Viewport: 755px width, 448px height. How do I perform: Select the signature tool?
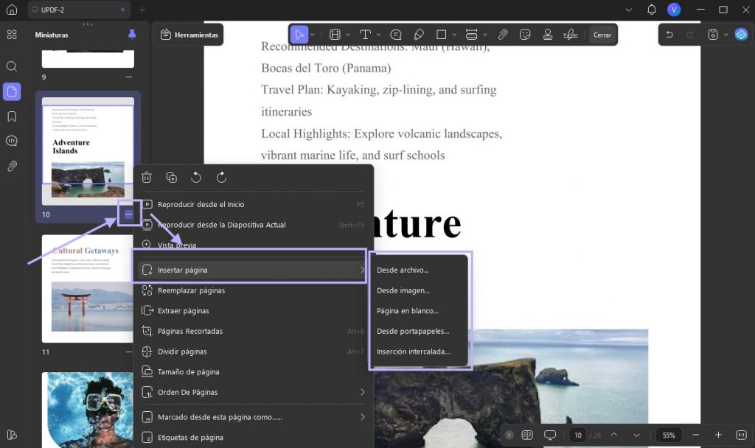571,35
